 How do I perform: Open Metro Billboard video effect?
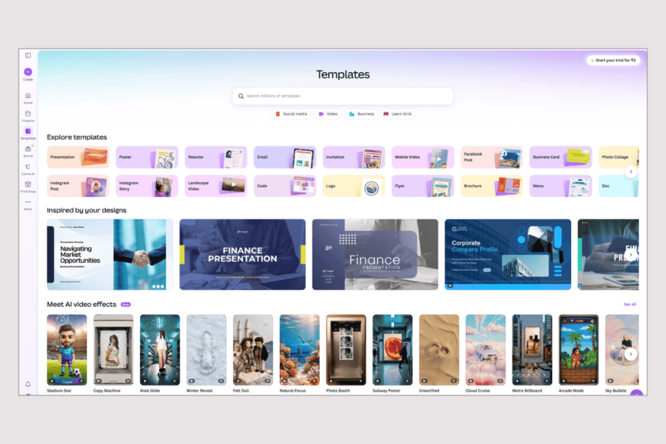click(532, 350)
